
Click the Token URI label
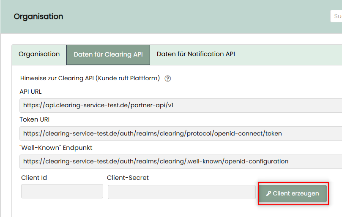pyautogui.click(x=35, y=119)
